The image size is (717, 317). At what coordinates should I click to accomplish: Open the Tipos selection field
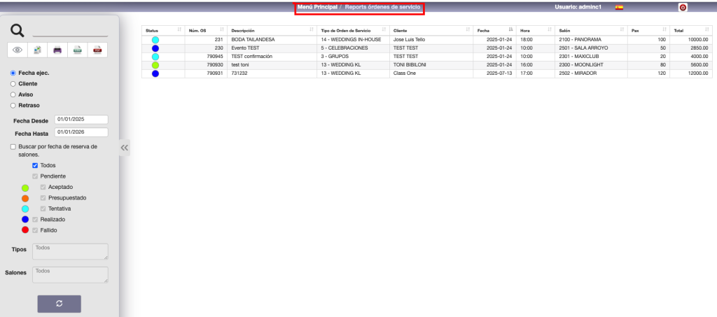tap(70, 251)
